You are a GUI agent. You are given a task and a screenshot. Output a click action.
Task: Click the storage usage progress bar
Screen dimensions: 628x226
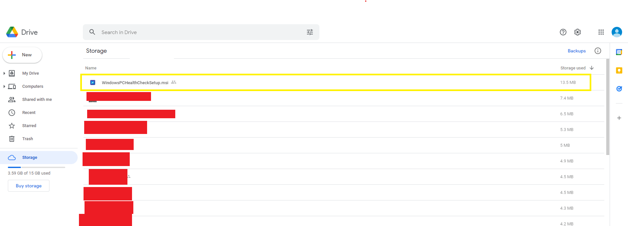pyautogui.click(x=36, y=167)
